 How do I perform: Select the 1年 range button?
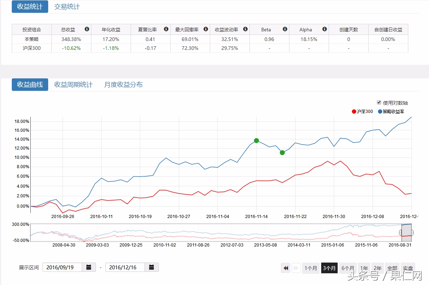point(364,268)
